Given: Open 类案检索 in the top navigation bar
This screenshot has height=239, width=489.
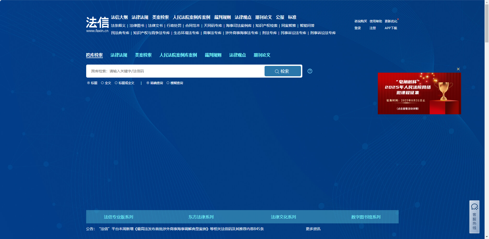Looking at the screenshot, I should pyautogui.click(x=160, y=17).
